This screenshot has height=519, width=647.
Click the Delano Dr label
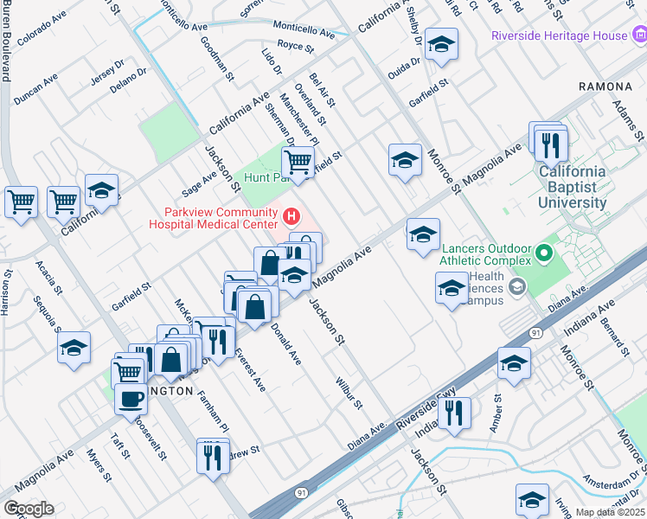point(128,80)
